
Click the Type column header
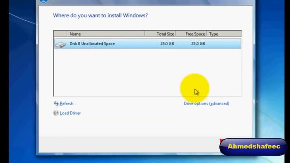click(224, 34)
